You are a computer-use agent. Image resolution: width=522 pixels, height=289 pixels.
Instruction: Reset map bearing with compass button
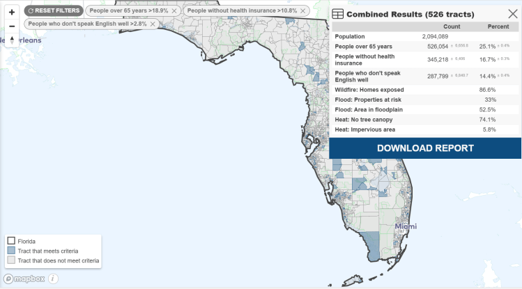[12, 40]
